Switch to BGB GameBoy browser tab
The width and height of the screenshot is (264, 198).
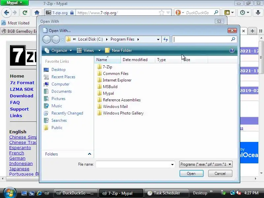[19, 31]
